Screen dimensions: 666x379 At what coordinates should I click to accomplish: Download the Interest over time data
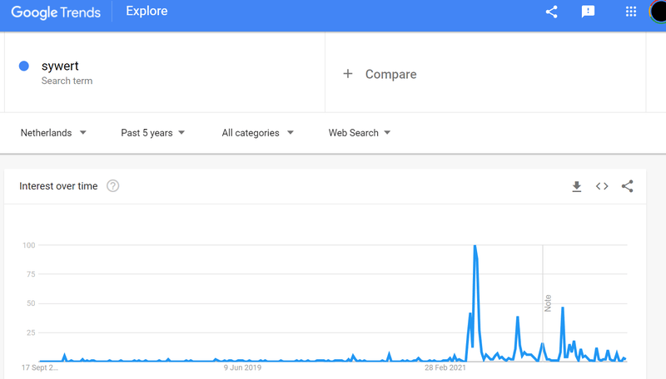tap(576, 186)
